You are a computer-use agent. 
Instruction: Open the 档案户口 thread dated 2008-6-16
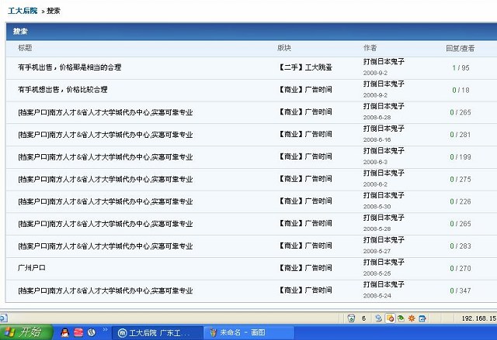pos(105,135)
